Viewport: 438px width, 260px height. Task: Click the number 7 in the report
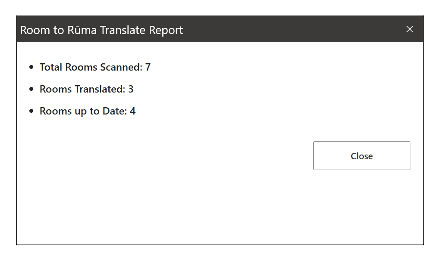click(148, 67)
